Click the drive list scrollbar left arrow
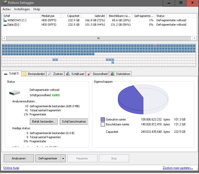Image resolution: width=199 pixels, height=174 pixels. tap(4, 38)
